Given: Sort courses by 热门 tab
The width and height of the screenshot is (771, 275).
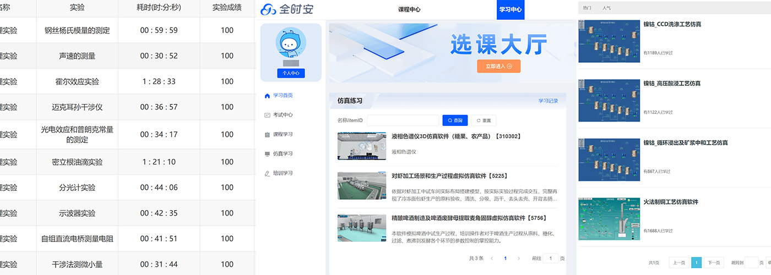Looking at the screenshot, I should tap(587, 8).
